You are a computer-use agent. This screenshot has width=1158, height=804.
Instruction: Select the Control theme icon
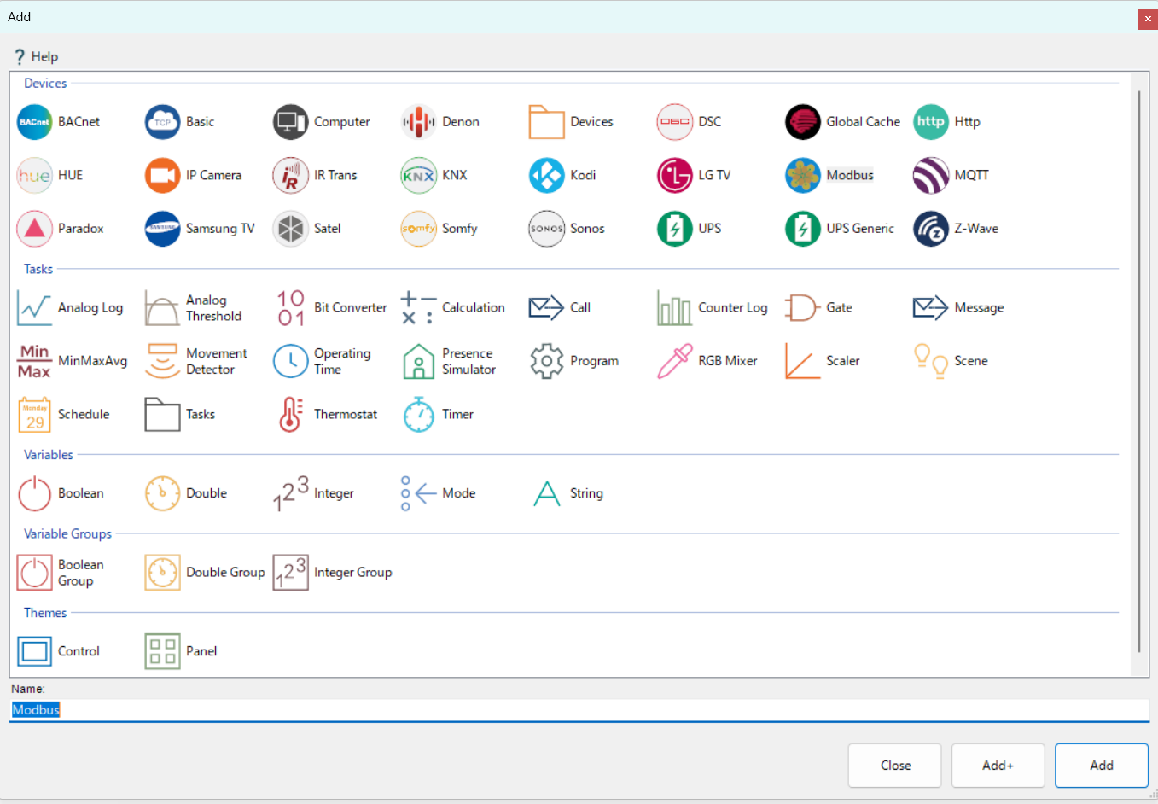tap(35, 651)
